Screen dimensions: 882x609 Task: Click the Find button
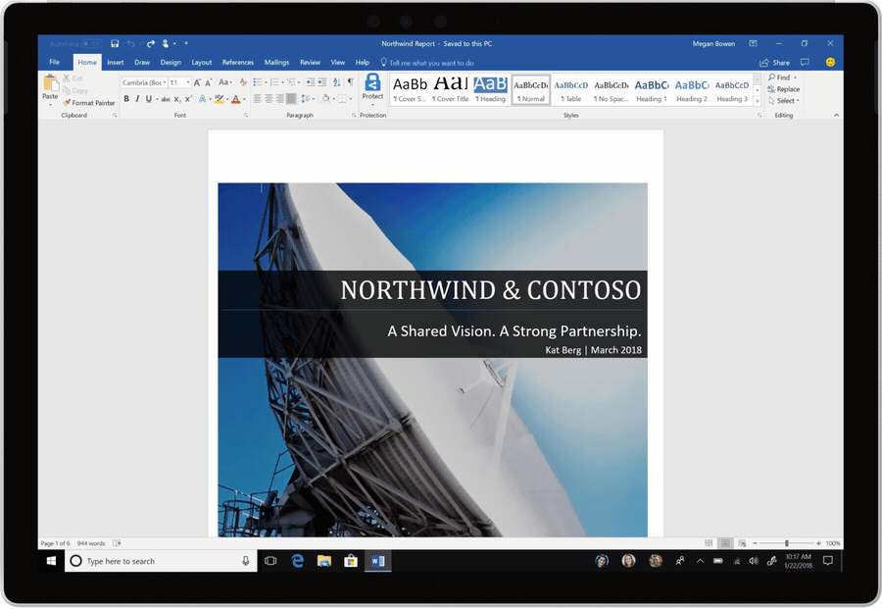782,77
